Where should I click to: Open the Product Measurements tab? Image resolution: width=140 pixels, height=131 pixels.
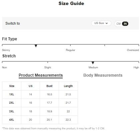(41, 75)
